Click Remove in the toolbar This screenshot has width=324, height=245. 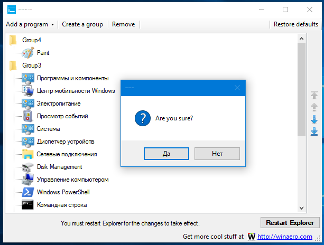[123, 24]
